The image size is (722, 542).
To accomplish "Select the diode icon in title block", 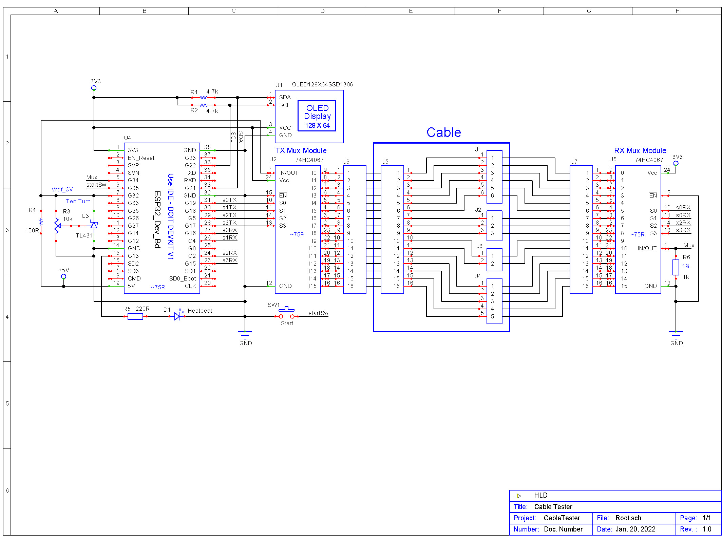I will coord(519,496).
